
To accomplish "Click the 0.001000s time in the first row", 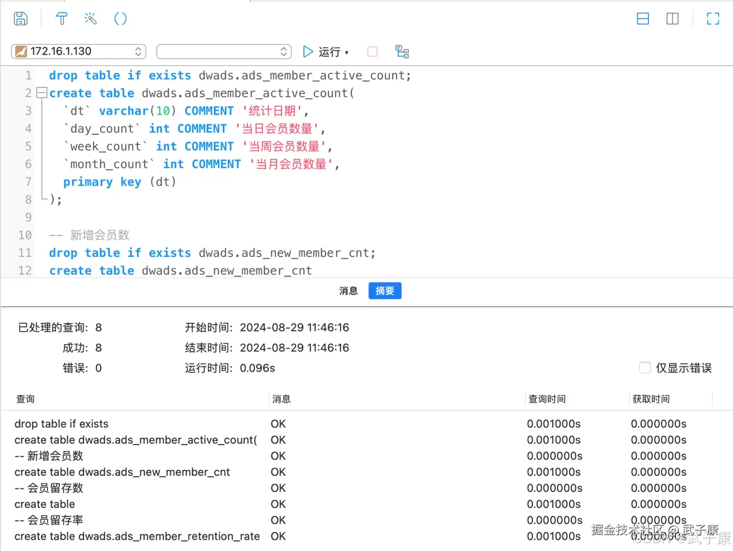I will click(554, 424).
